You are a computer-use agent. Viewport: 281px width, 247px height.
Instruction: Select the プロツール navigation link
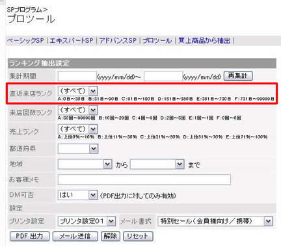(x=157, y=40)
